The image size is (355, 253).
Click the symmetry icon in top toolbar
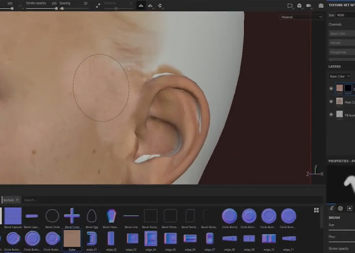click(140, 6)
